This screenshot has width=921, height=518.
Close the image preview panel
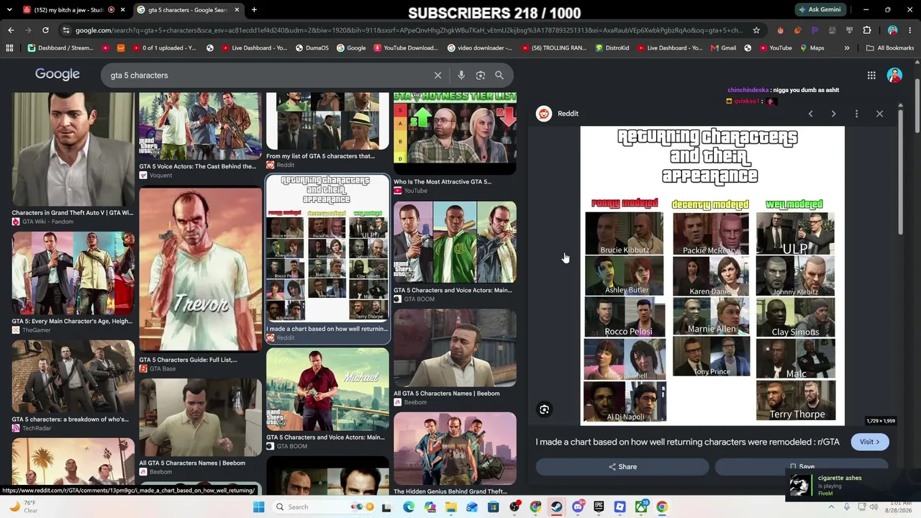click(x=879, y=114)
